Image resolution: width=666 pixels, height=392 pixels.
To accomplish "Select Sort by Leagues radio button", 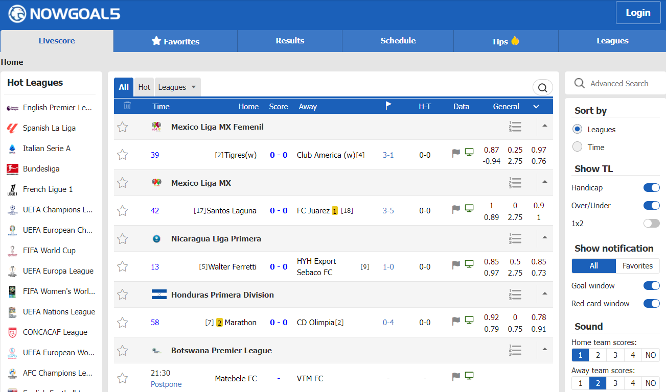I will 577,129.
